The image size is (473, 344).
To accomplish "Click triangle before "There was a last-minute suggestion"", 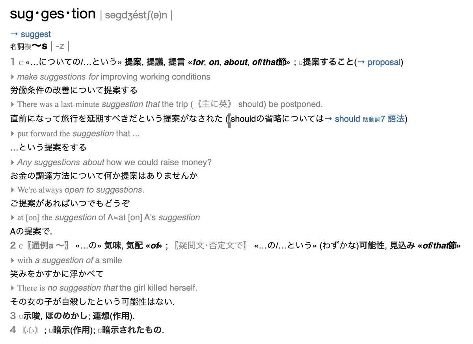I will coord(13,104).
